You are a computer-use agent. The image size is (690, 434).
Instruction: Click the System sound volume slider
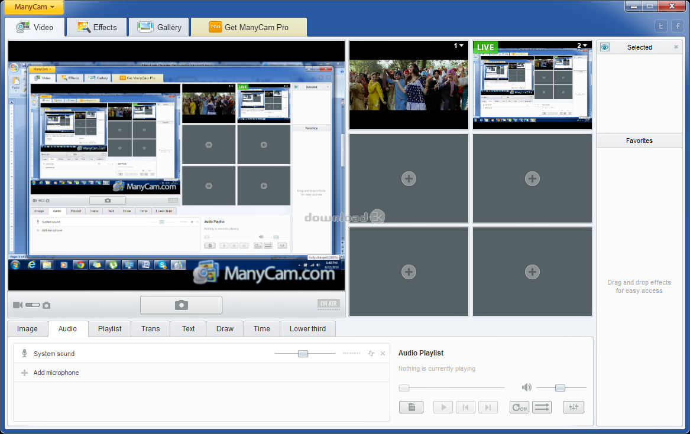click(x=303, y=354)
